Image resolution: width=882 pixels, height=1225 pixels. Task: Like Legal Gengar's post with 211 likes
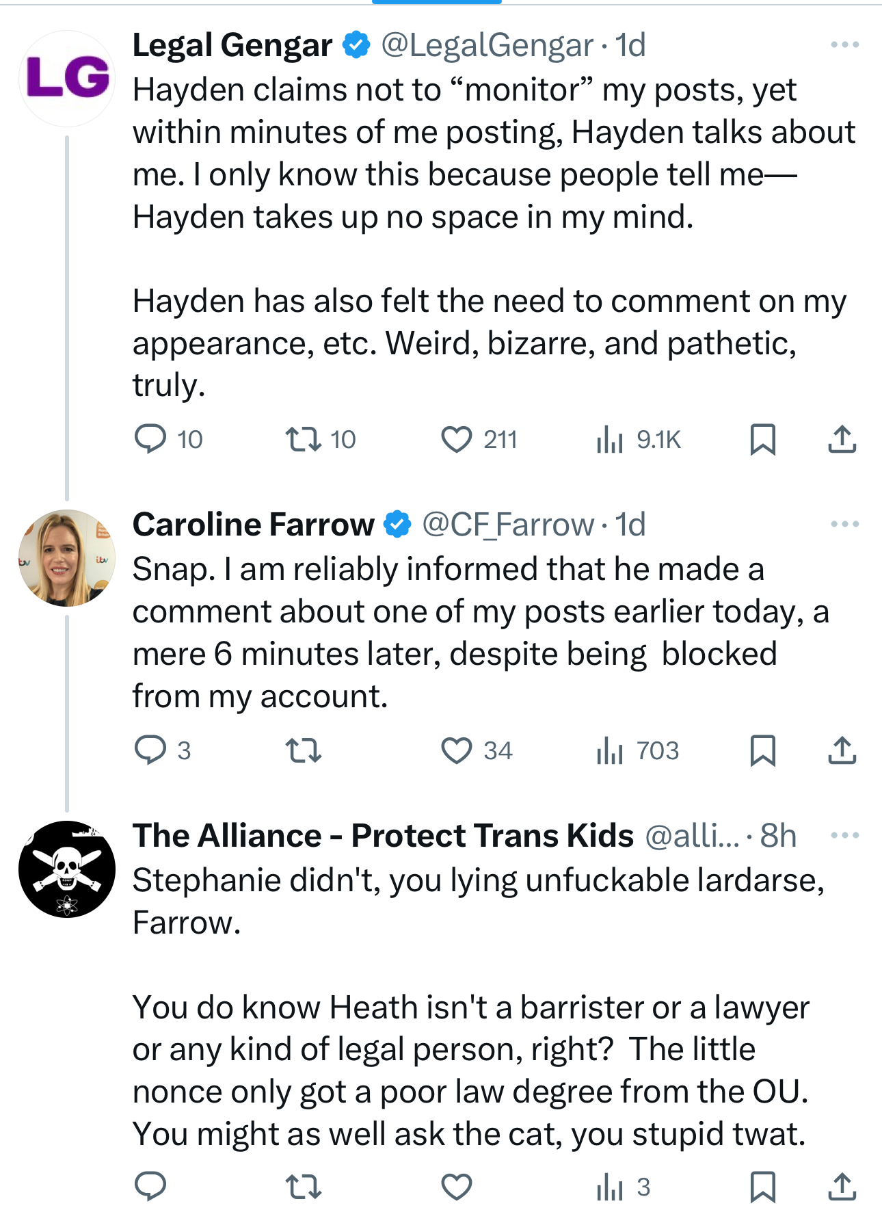tap(457, 439)
